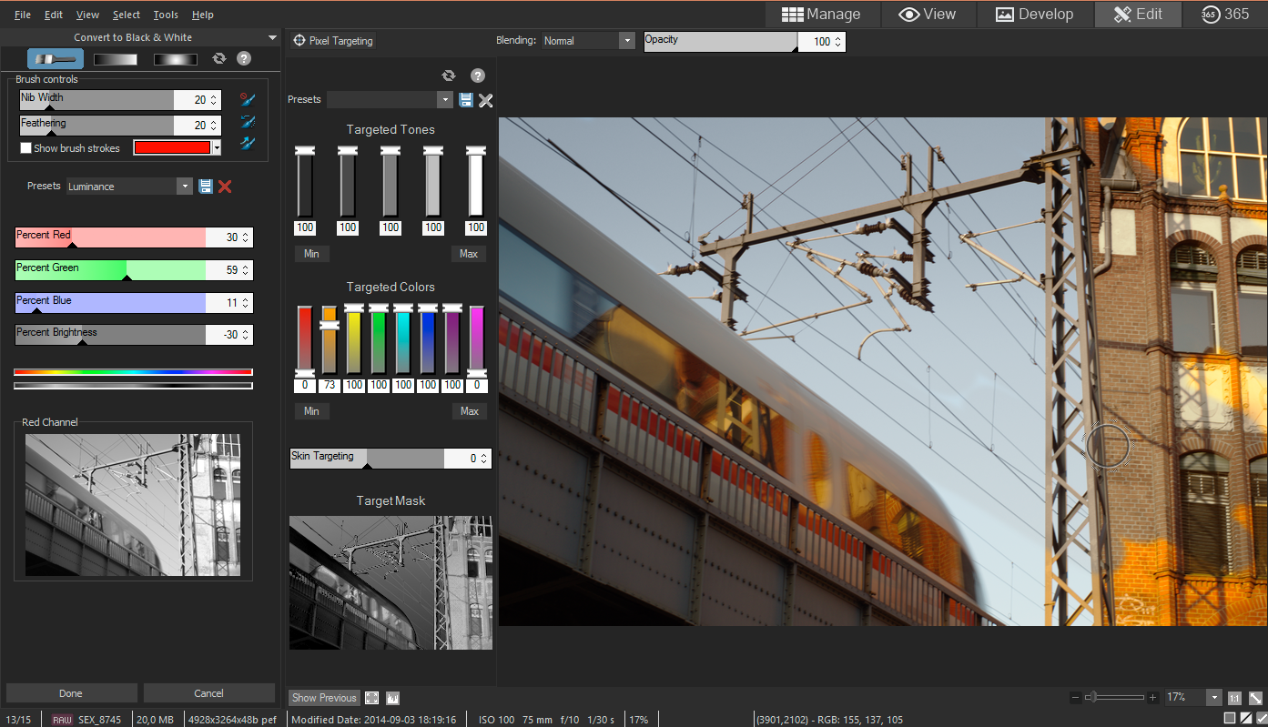Toggle the Pixel Targeting button
1268x727 pixels.
click(x=333, y=41)
